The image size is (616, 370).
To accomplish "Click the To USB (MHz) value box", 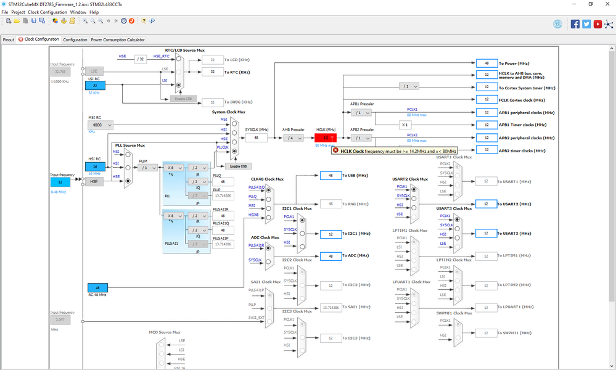I will coord(331,176).
